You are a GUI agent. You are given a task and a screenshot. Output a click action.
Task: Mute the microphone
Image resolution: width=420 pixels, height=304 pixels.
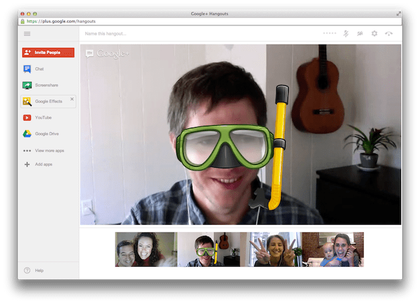[x=346, y=33]
